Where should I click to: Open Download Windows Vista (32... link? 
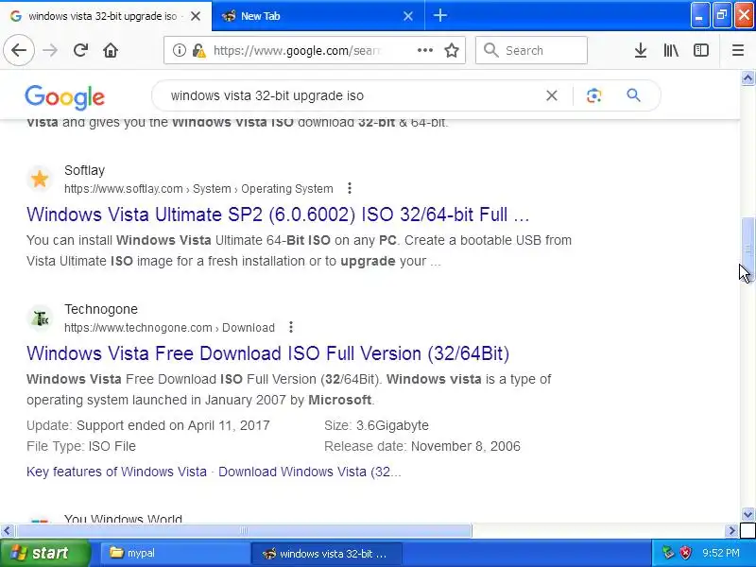pos(310,472)
